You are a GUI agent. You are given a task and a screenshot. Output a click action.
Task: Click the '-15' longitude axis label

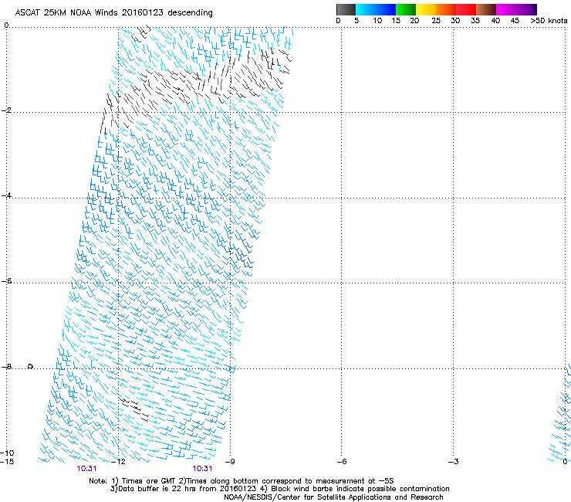click(7, 462)
